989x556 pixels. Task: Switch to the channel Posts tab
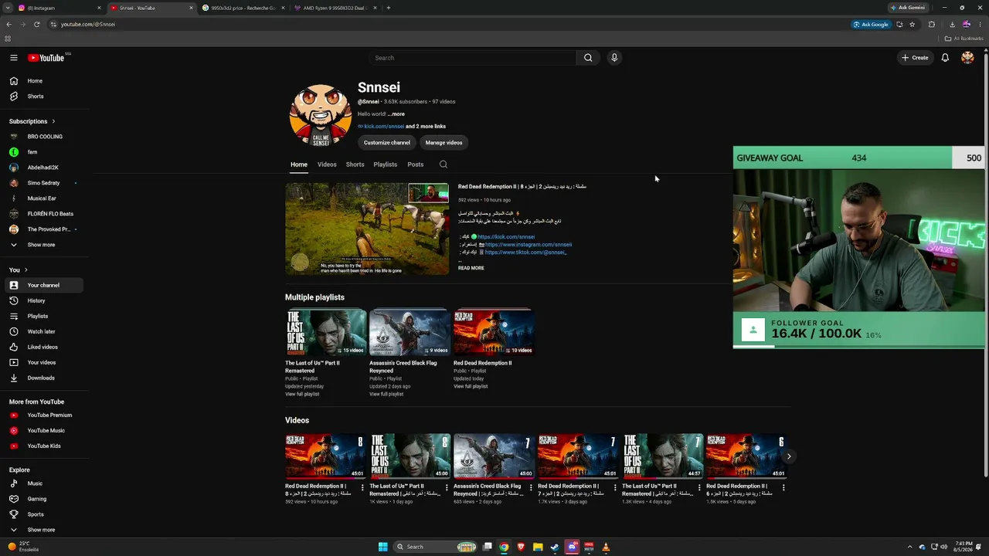point(416,164)
